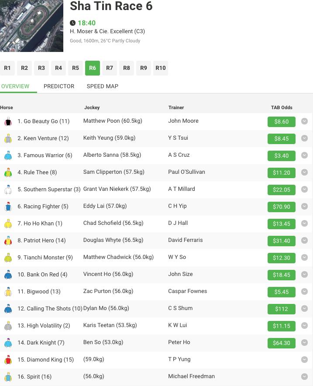Viewport: 313px width, 386px height.
Task: Click Bank On Red jockey silks icon
Action: 8,275
